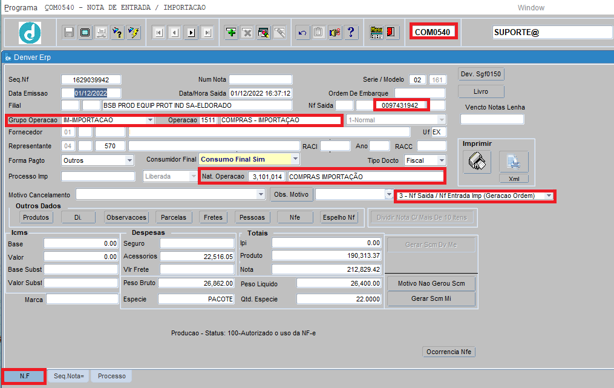The width and height of the screenshot is (614, 388).
Task: Click the print toolbar icon
Action: (x=101, y=33)
